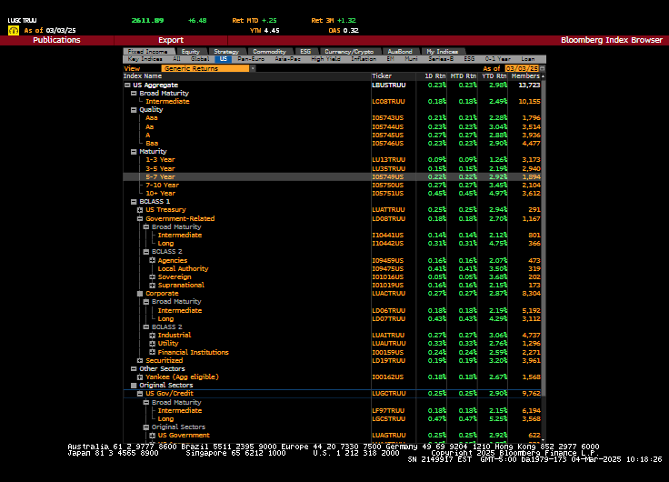669x482 pixels.
Task: Expand the US Government node
Action: [x=152, y=436]
